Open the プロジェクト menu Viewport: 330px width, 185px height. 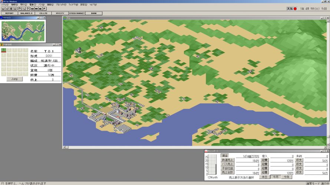[x=61, y=4]
